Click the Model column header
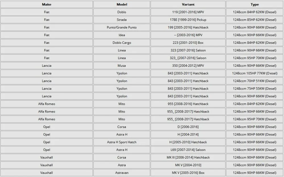The image size is (284, 177). pyautogui.click(x=122, y=4)
